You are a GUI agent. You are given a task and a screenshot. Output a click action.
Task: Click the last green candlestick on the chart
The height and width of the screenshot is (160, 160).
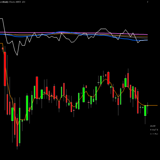click(x=148, y=106)
